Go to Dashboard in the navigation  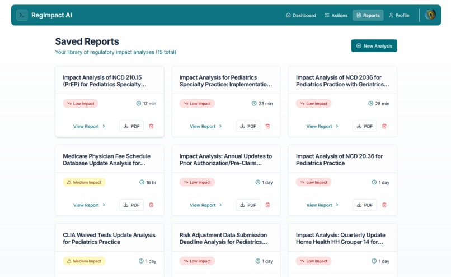[x=301, y=15]
